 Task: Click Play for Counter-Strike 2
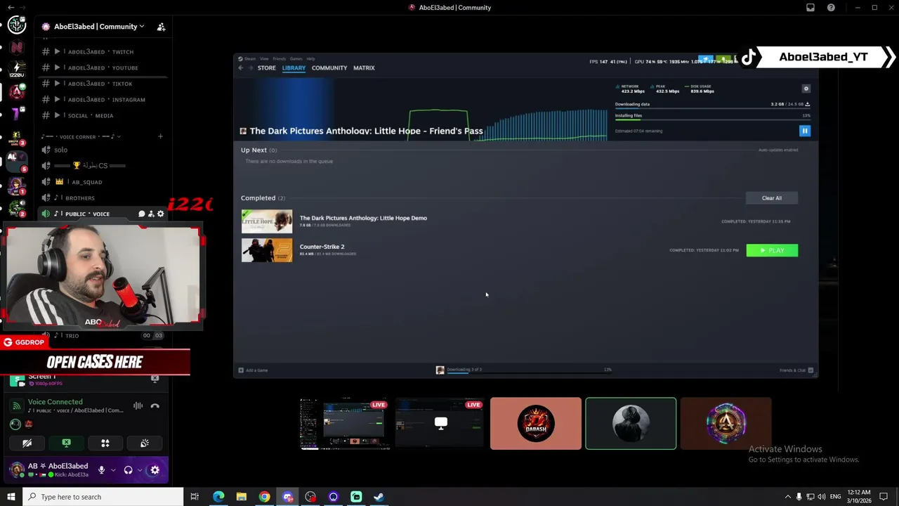pos(772,250)
